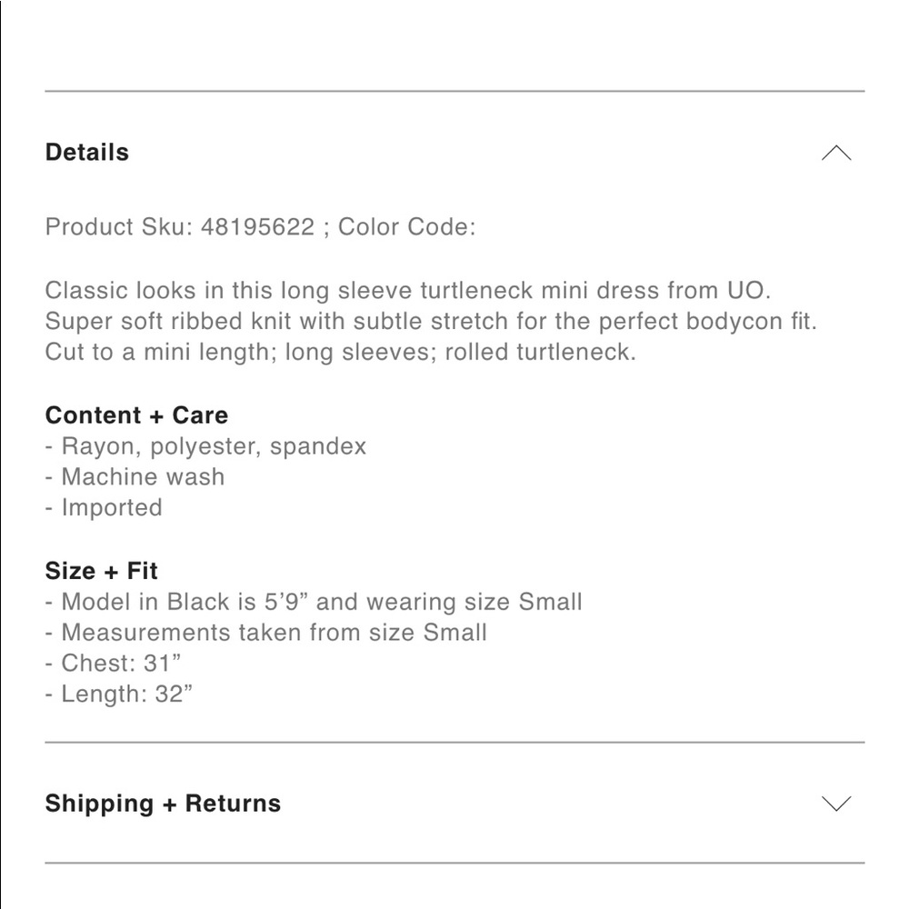Click the Length: 32" measurement

[126, 694]
